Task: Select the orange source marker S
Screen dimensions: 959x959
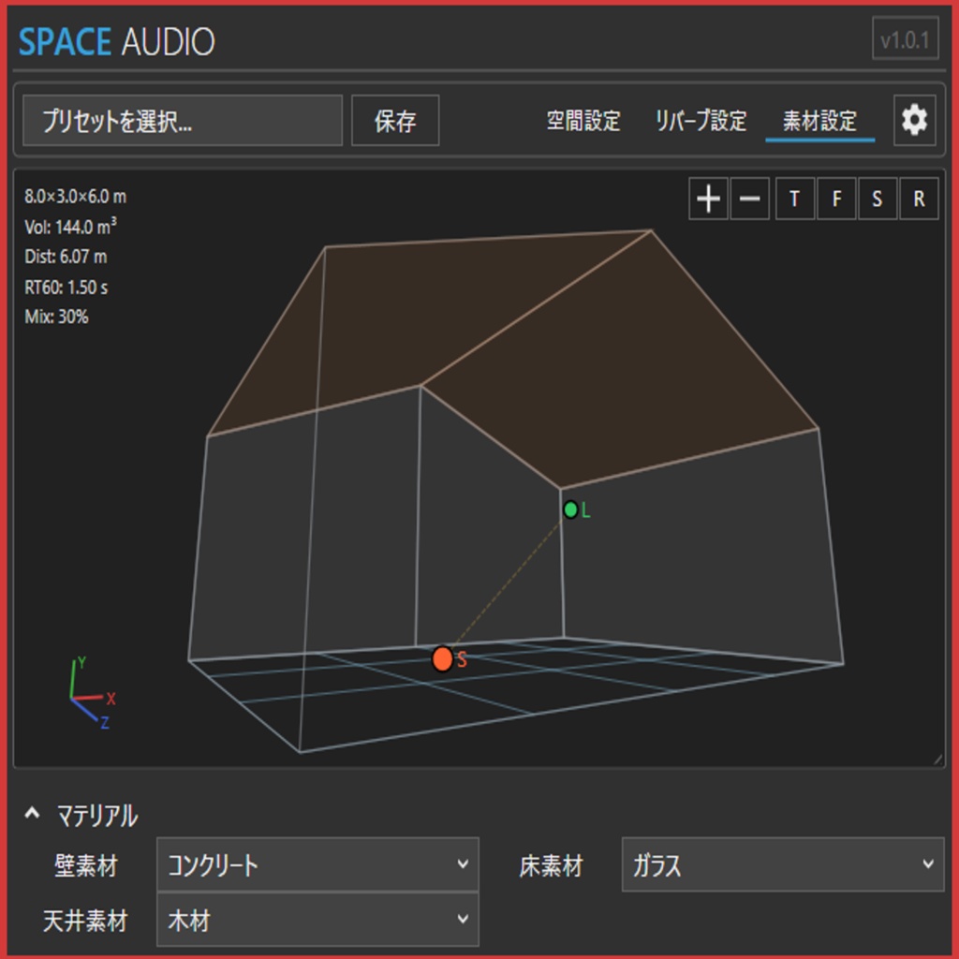Action: click(x=442, y=658)
